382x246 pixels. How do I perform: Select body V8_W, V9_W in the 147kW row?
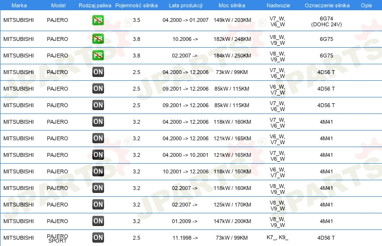277,222
